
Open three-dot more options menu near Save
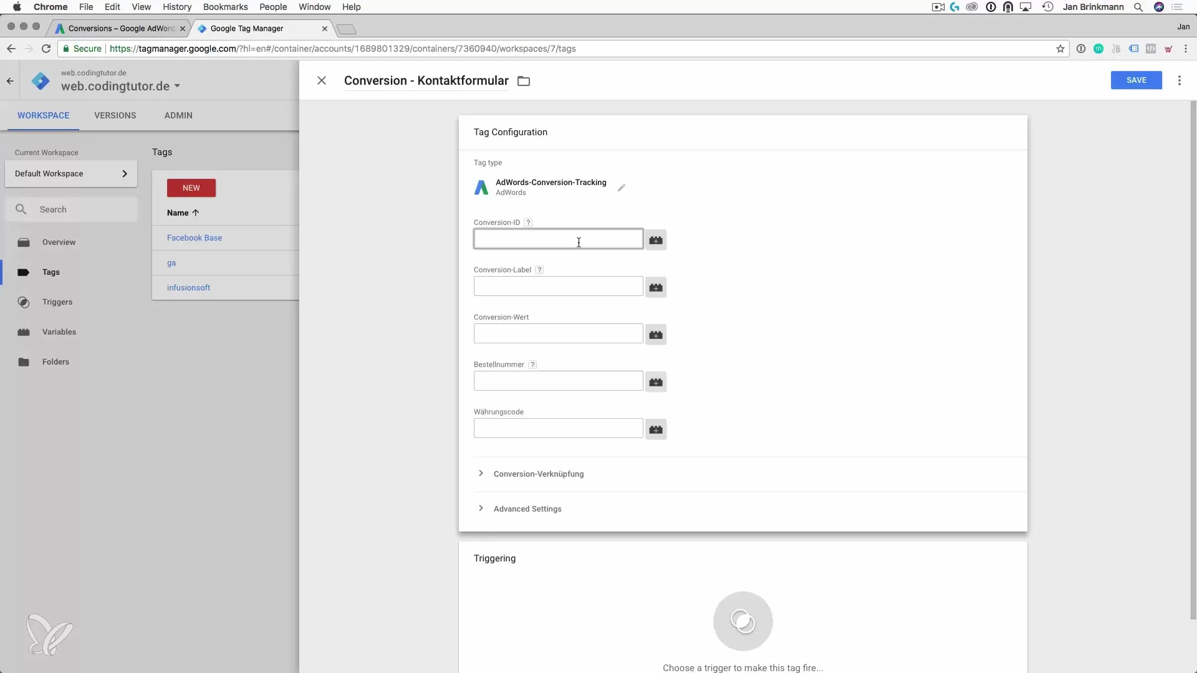tap(1179, 80)
